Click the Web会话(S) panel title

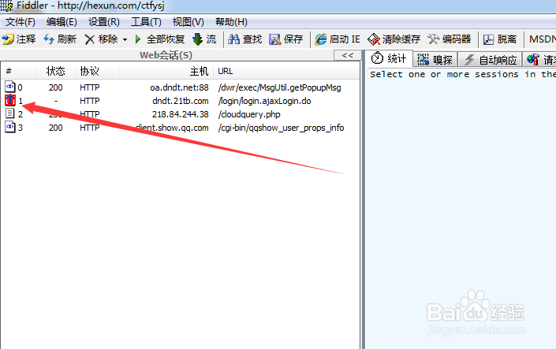pos(166,55)
